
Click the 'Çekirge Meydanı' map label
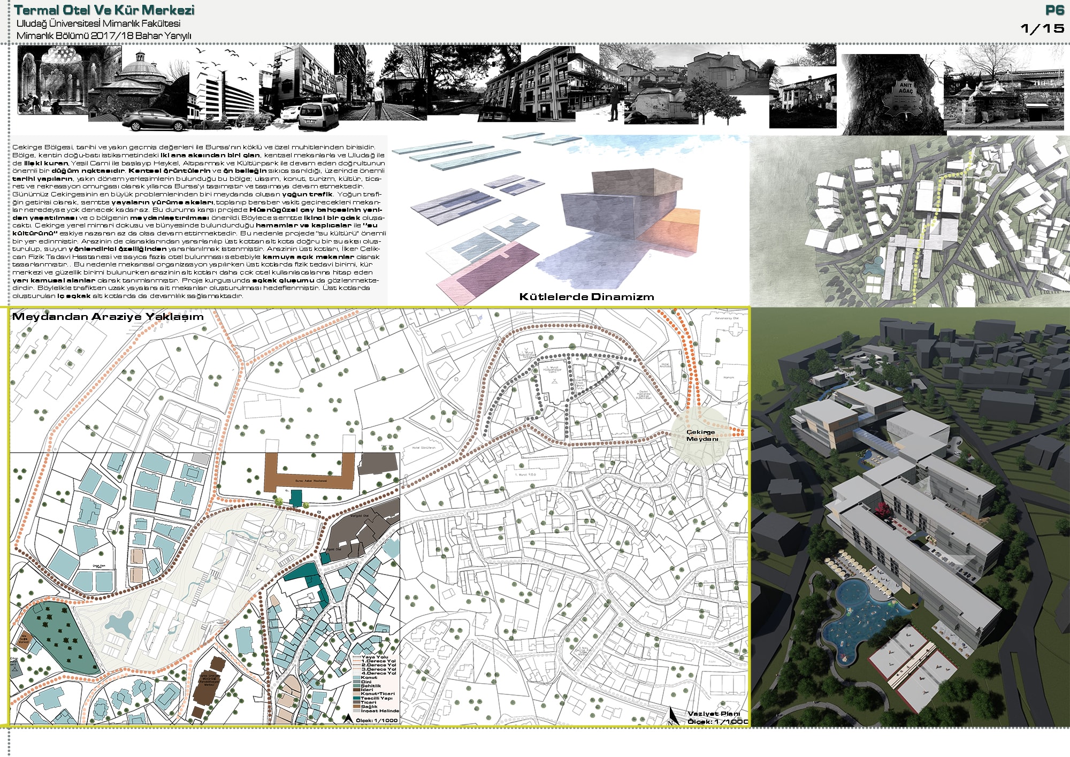pos(702,435)
